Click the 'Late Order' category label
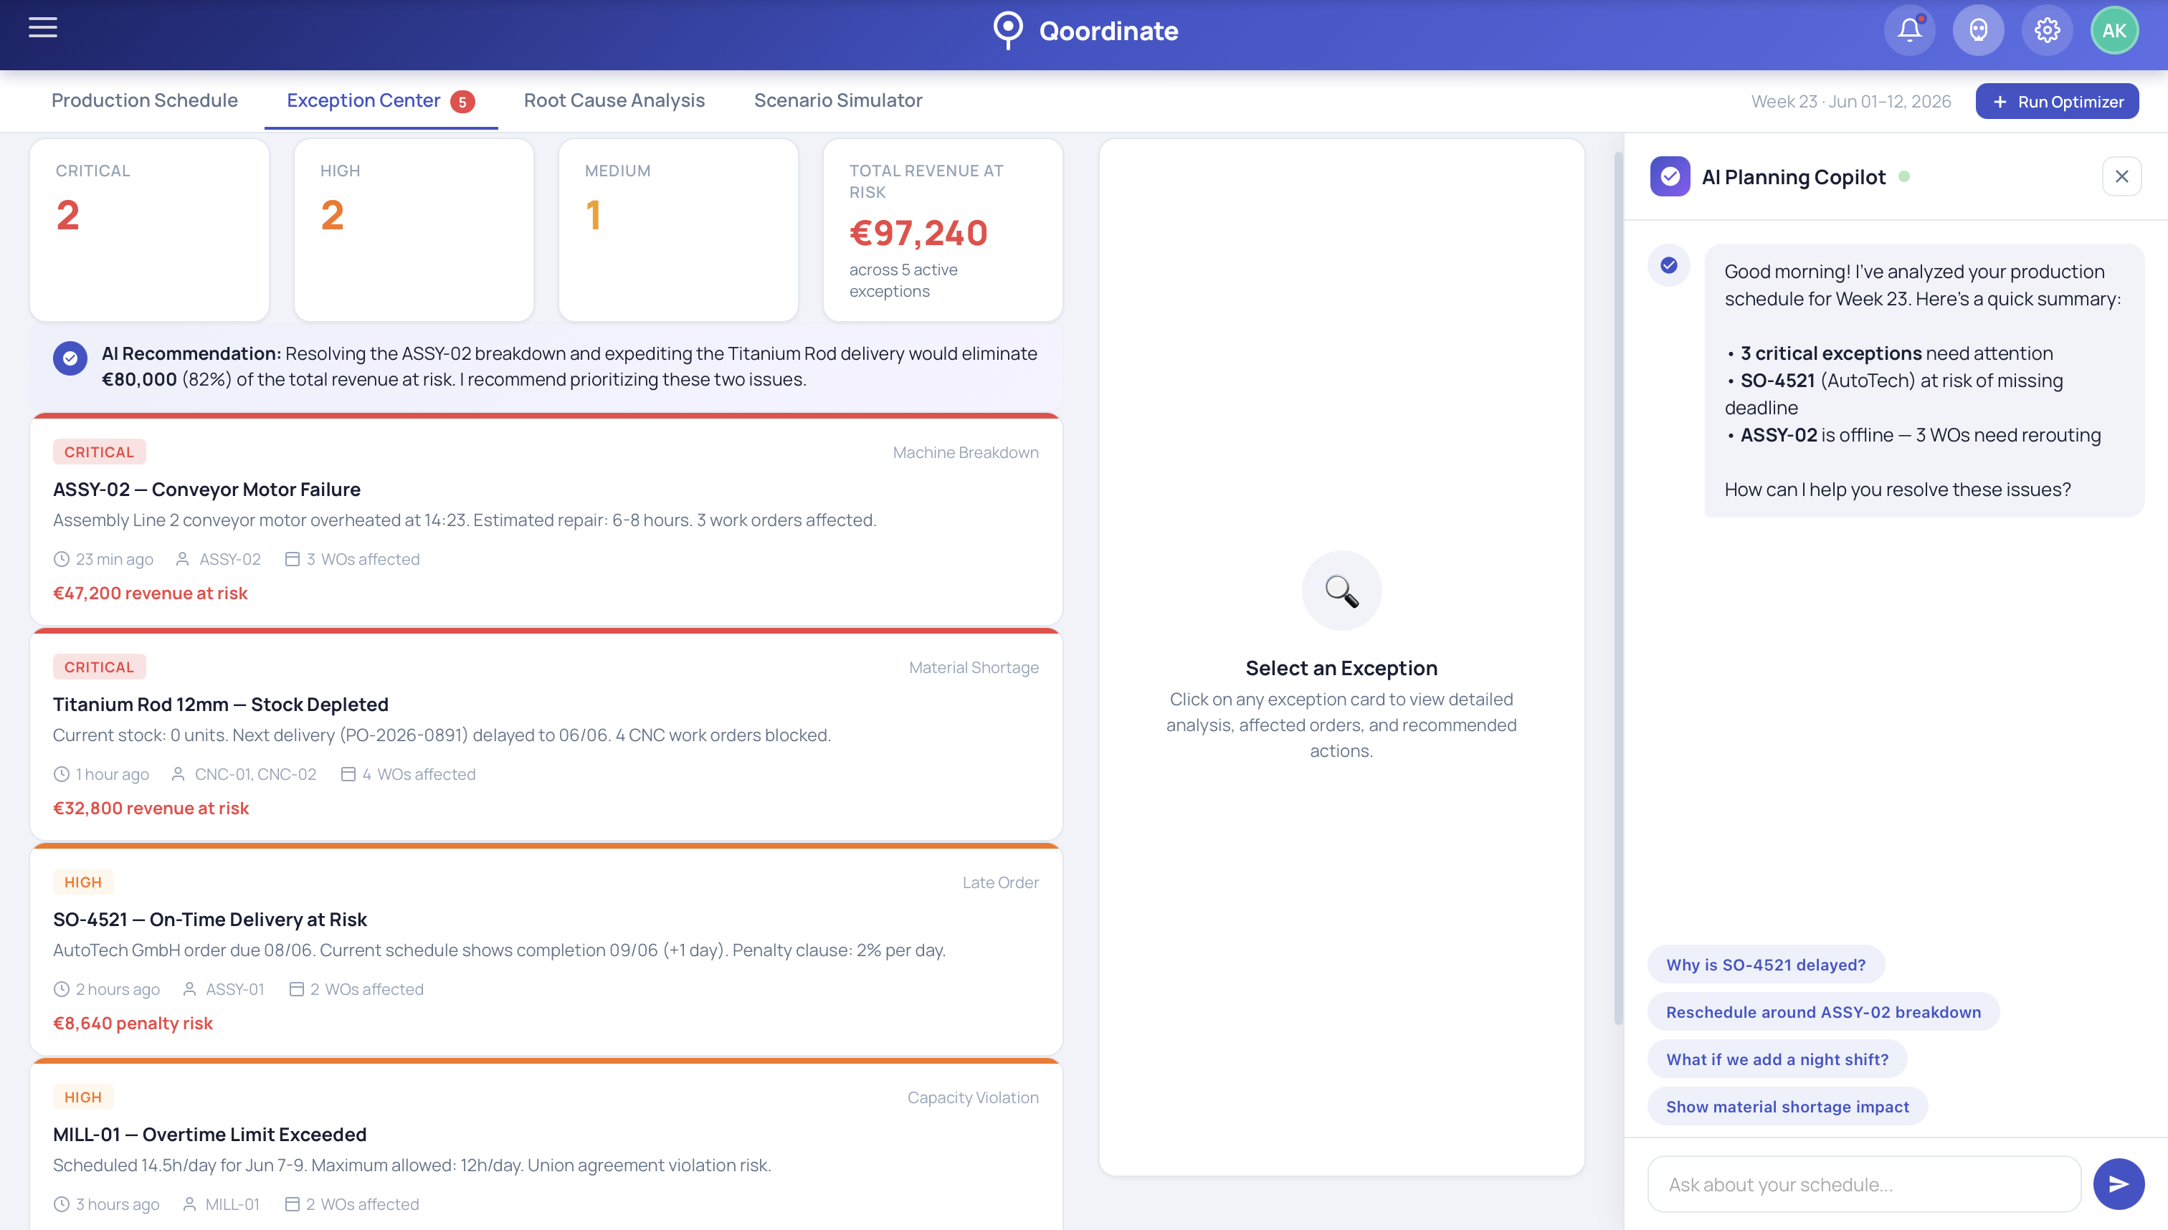Screen dimensions: 2168x1230 [1000, 882]
